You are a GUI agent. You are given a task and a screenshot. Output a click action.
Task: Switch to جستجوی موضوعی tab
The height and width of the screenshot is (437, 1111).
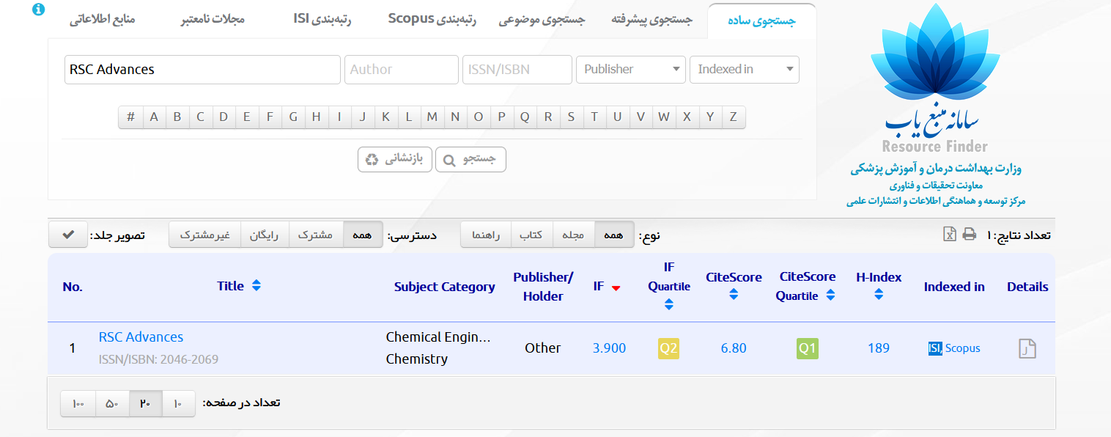click(542, 21)
